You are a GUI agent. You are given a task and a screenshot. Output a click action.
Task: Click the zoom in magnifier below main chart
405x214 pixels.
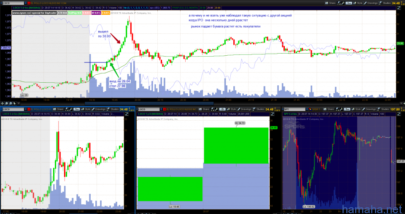tap(7, 103)
